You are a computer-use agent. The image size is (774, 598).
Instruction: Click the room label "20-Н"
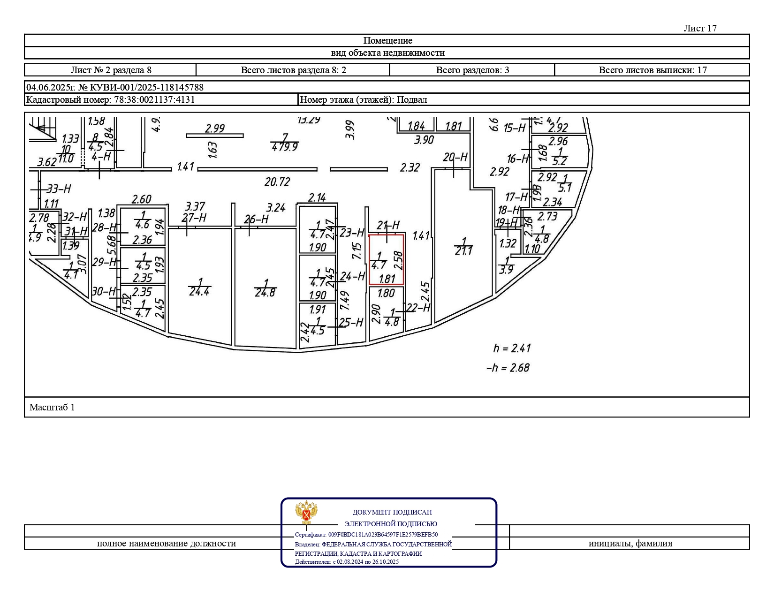pos(455,157)
